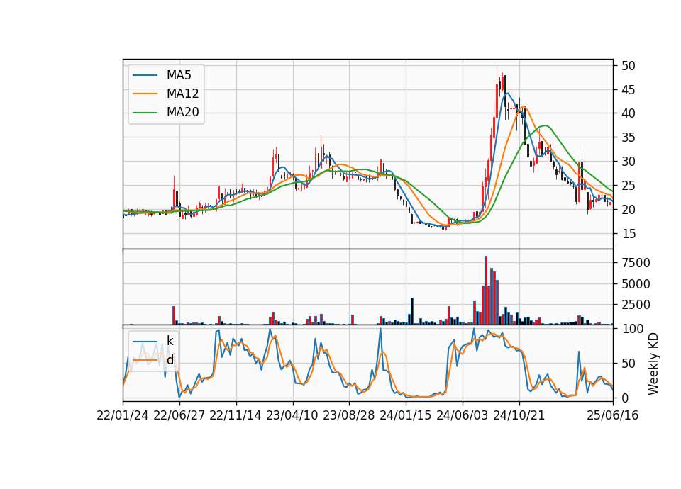Click the price axis value 45
681x489 pixels.
pyautogui.click(x=628, y=90)
